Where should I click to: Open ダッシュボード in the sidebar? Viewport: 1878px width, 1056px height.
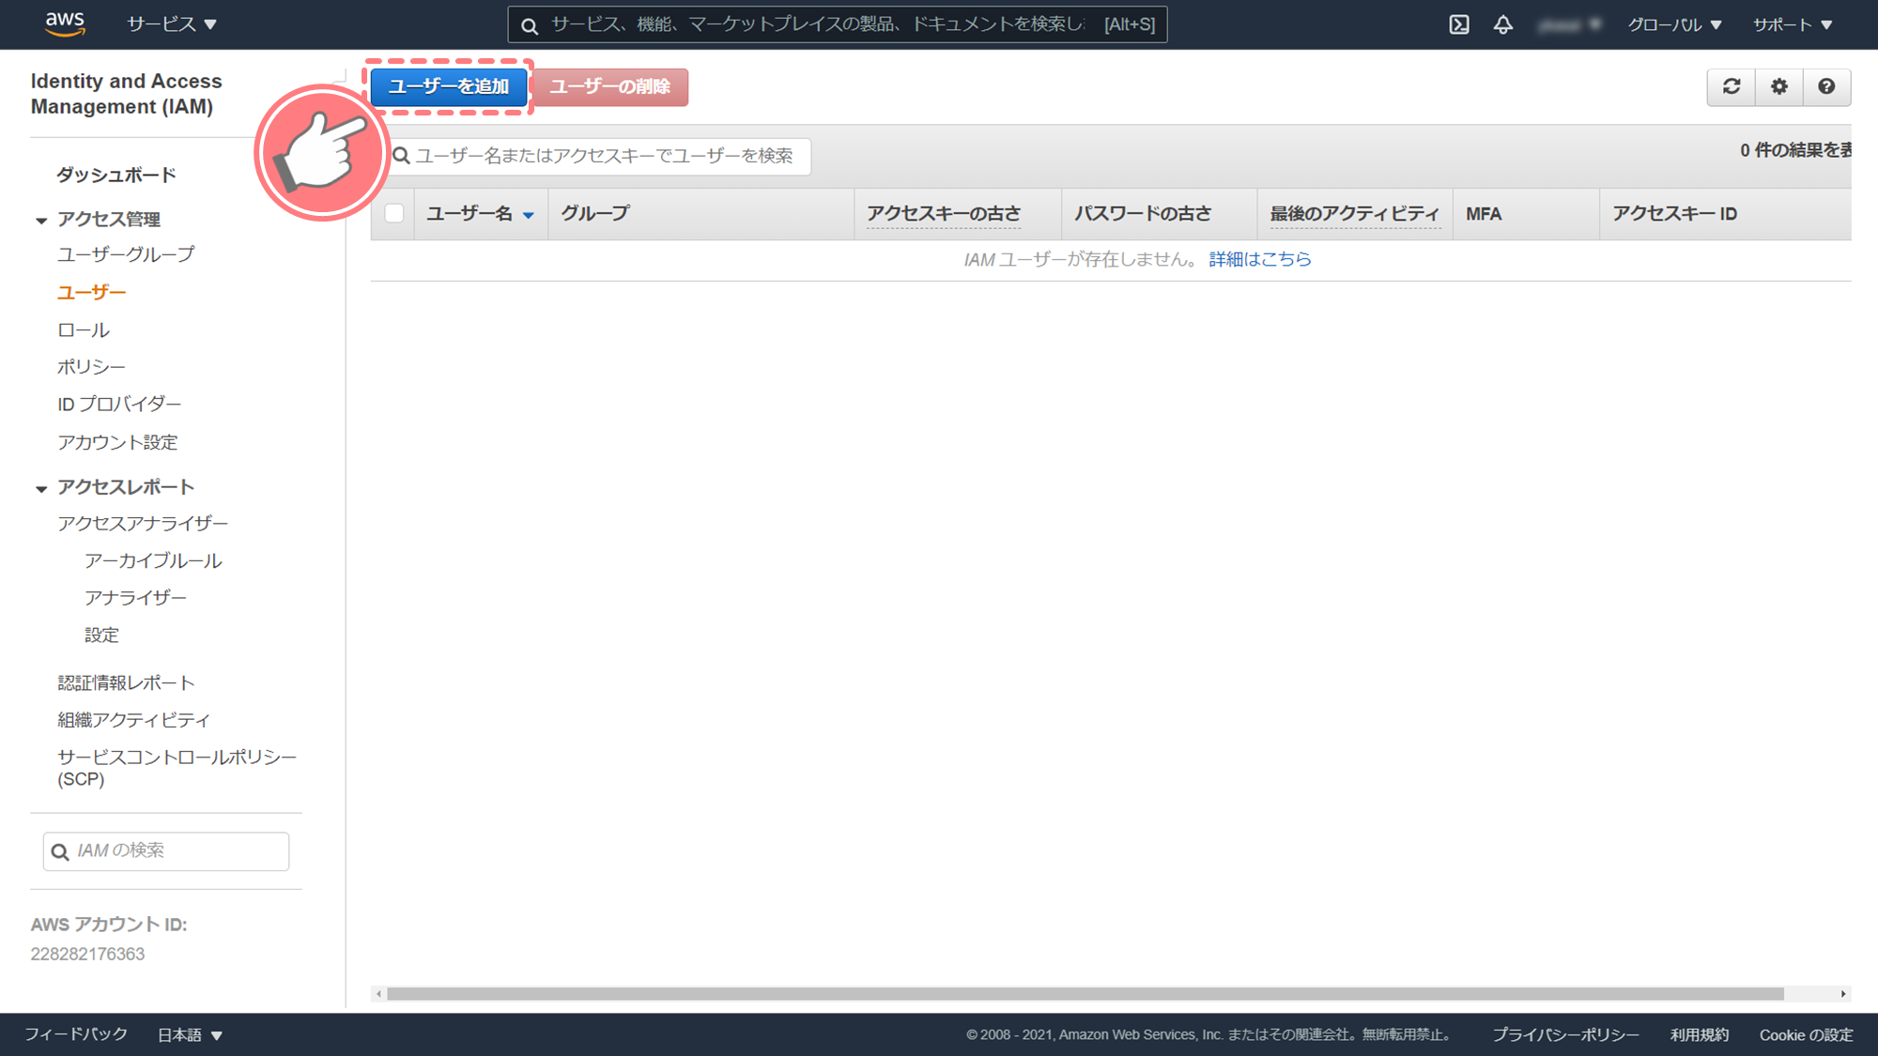116,175
